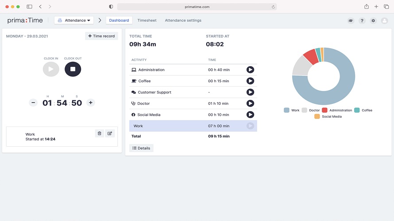The width and height of the screenshot is (394, 221).
Task: Open the Attendance settings tab
Action: pyautogui.click(x=183, y=20)
